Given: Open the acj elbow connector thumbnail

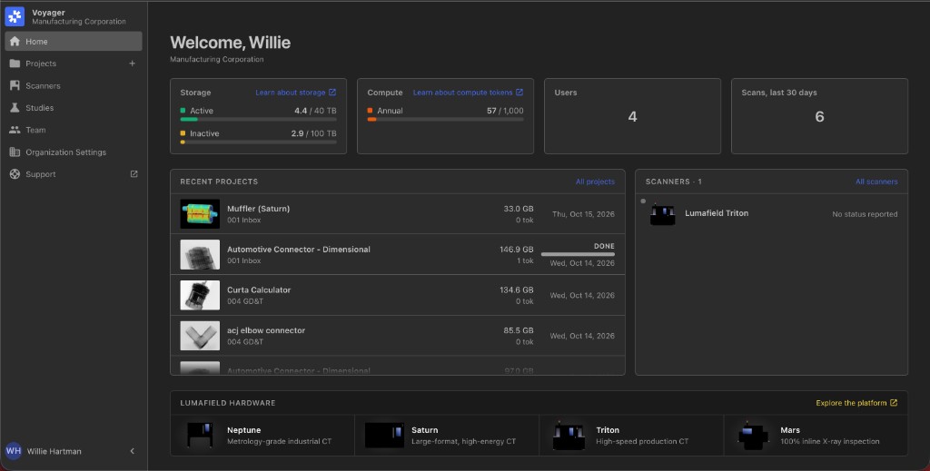Looking at the screenshot, I should (200, 336).
